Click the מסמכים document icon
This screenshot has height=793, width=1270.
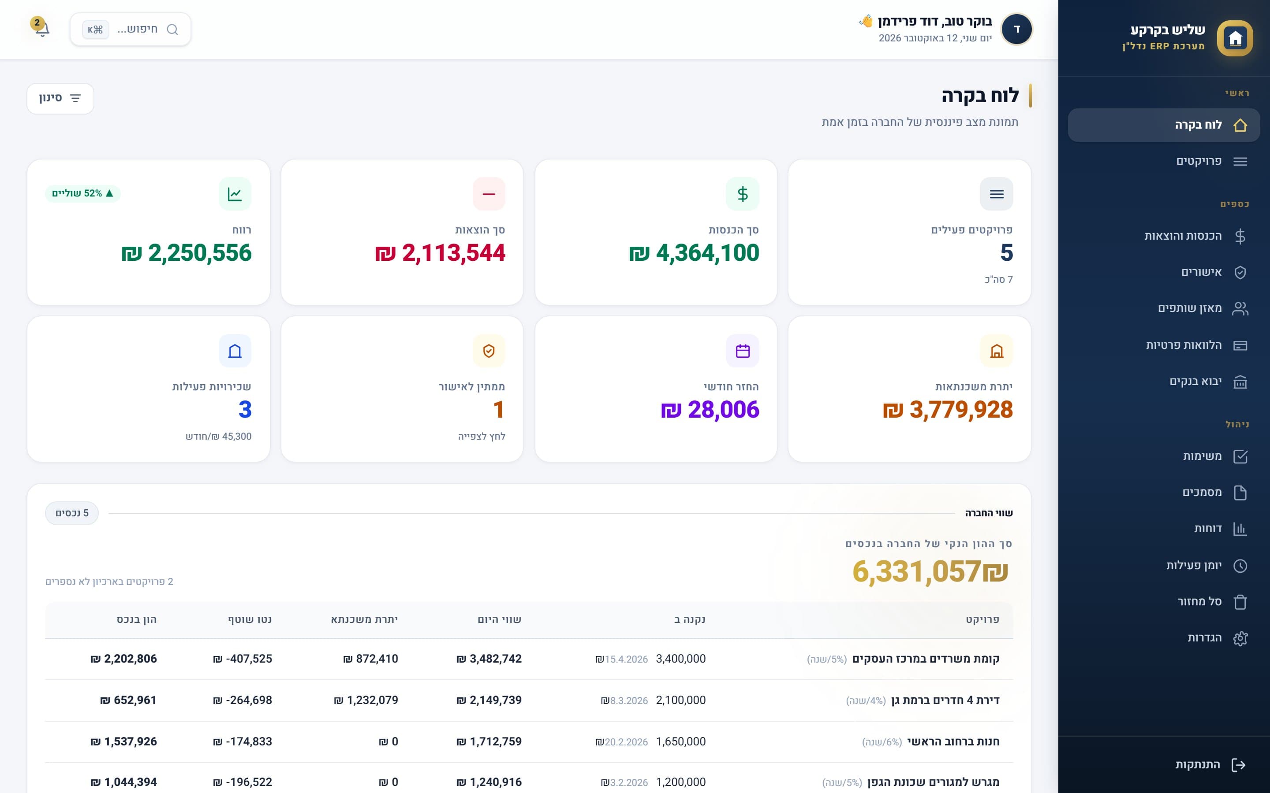(1240, 493)
